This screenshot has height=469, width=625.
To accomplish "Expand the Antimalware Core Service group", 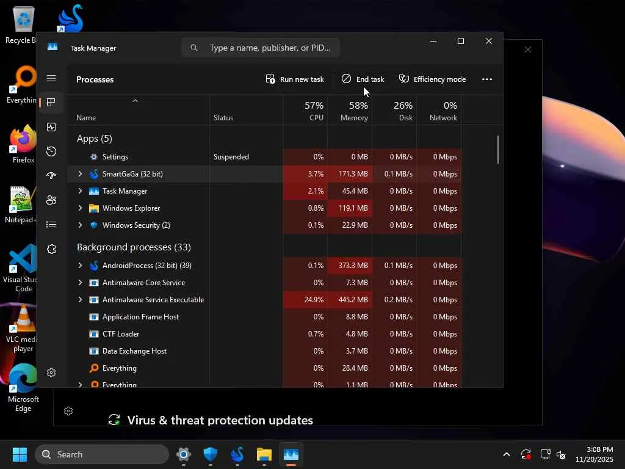I will tap(80, 283).
